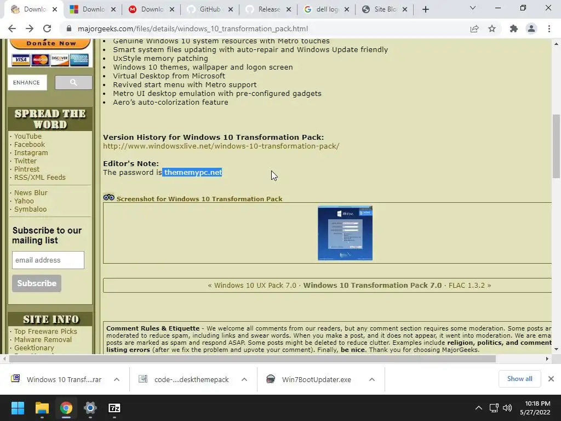Open the windowsxlive.net version history link
561x421 pixels.
pos(221,146)
